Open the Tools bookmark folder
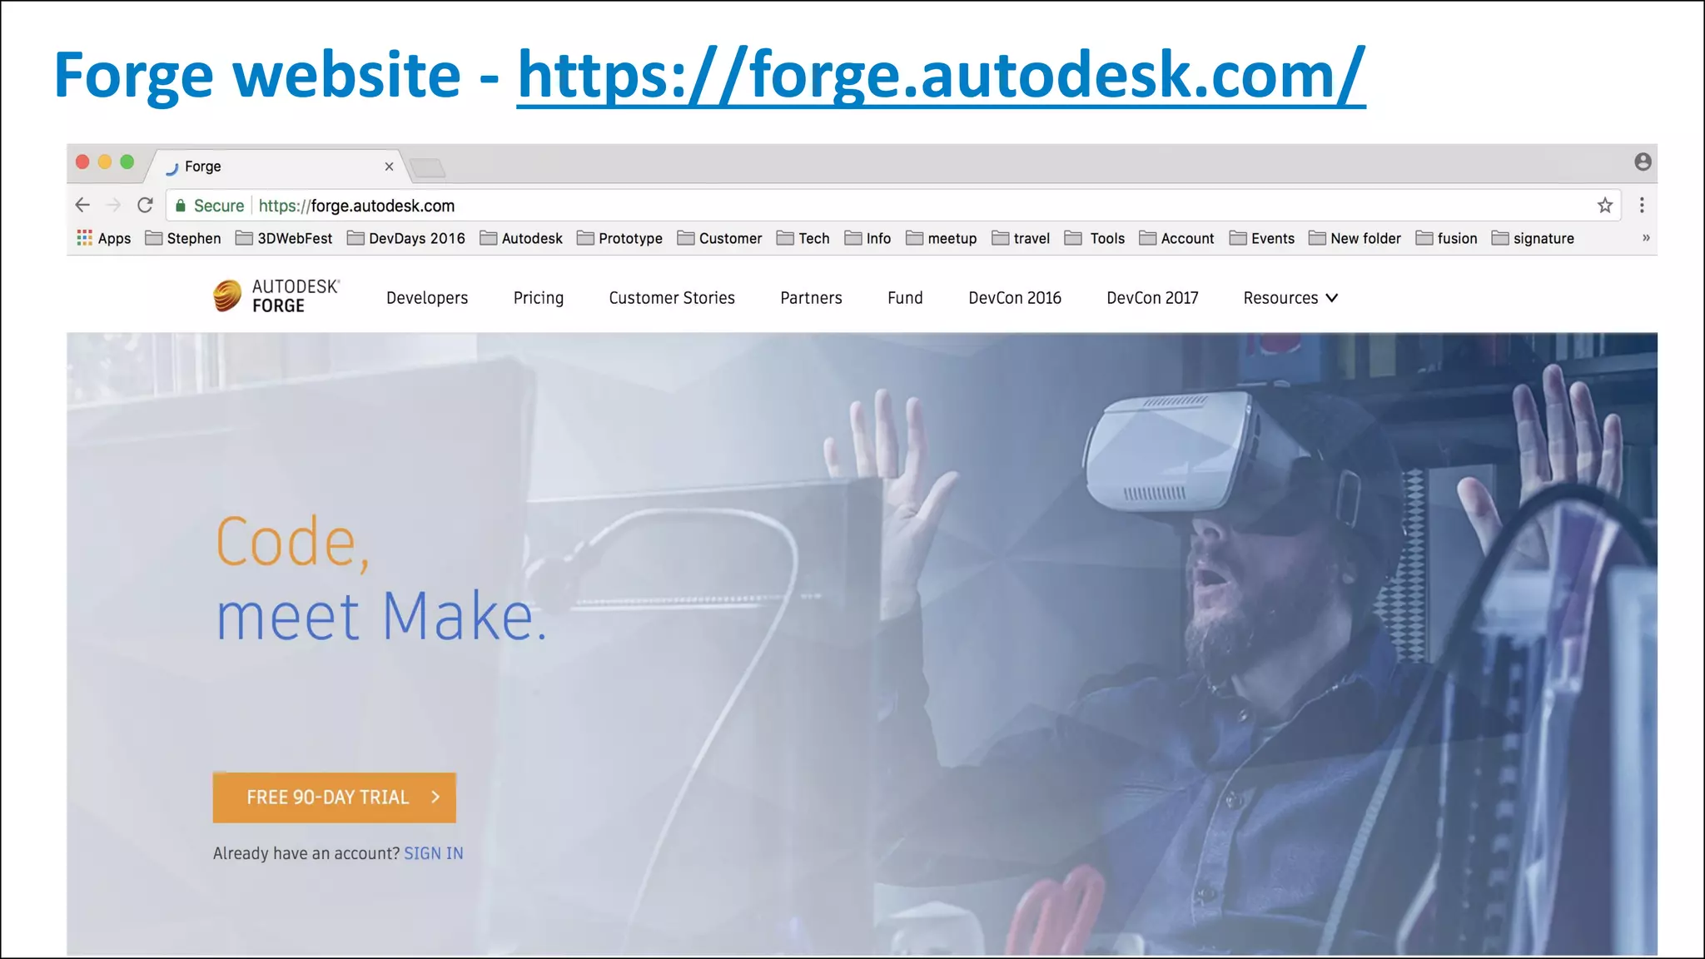 (x=1095, y=238)
